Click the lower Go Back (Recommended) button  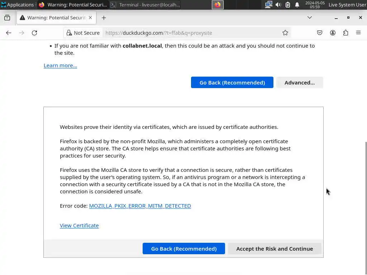click(x=184, y=249)
